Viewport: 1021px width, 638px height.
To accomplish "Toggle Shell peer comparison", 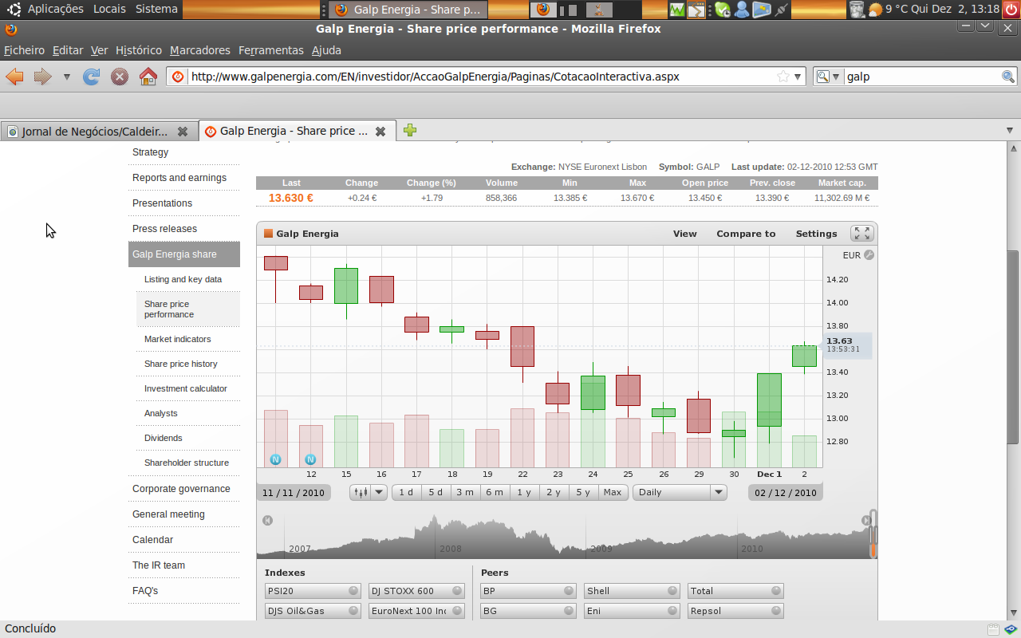I will point(632,591).
